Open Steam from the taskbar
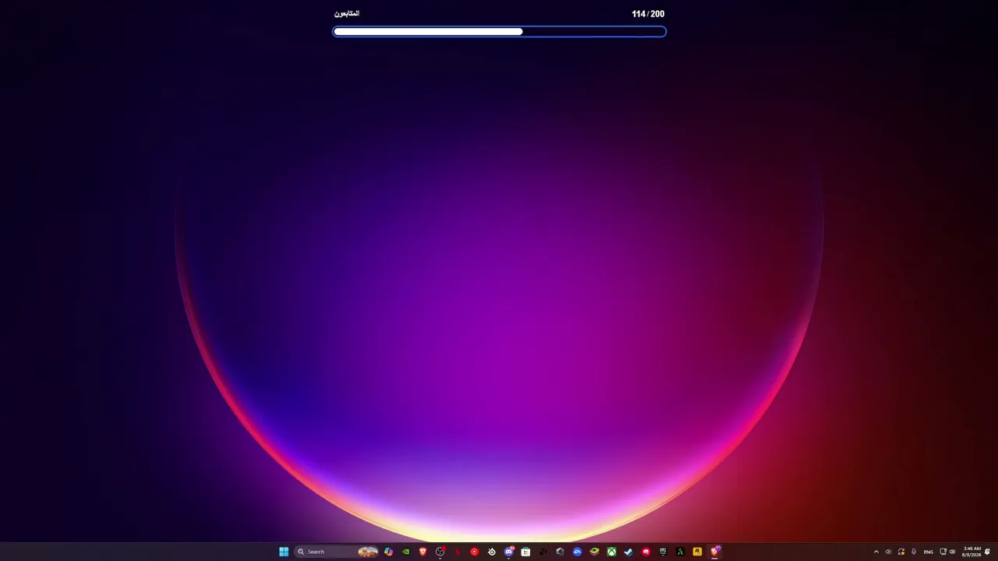 628,552
